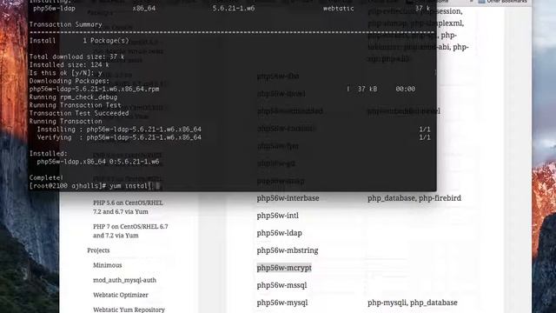Screen dimensions: 556x313
Task: Click the Installing php56w-ldap line in terminal
Action: [119, 130]
